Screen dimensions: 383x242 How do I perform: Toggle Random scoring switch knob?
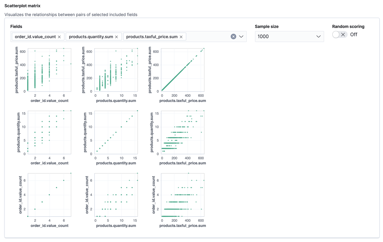point(336,34)
